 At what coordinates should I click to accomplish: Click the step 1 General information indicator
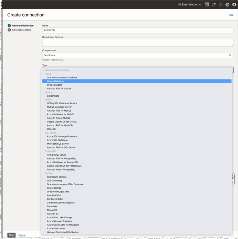(9, 26)
